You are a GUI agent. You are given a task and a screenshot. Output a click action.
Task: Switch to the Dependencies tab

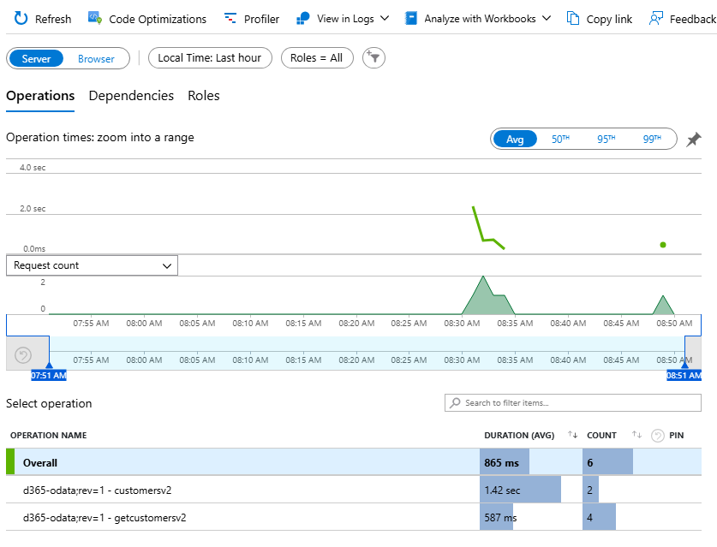tap(131, 95)
